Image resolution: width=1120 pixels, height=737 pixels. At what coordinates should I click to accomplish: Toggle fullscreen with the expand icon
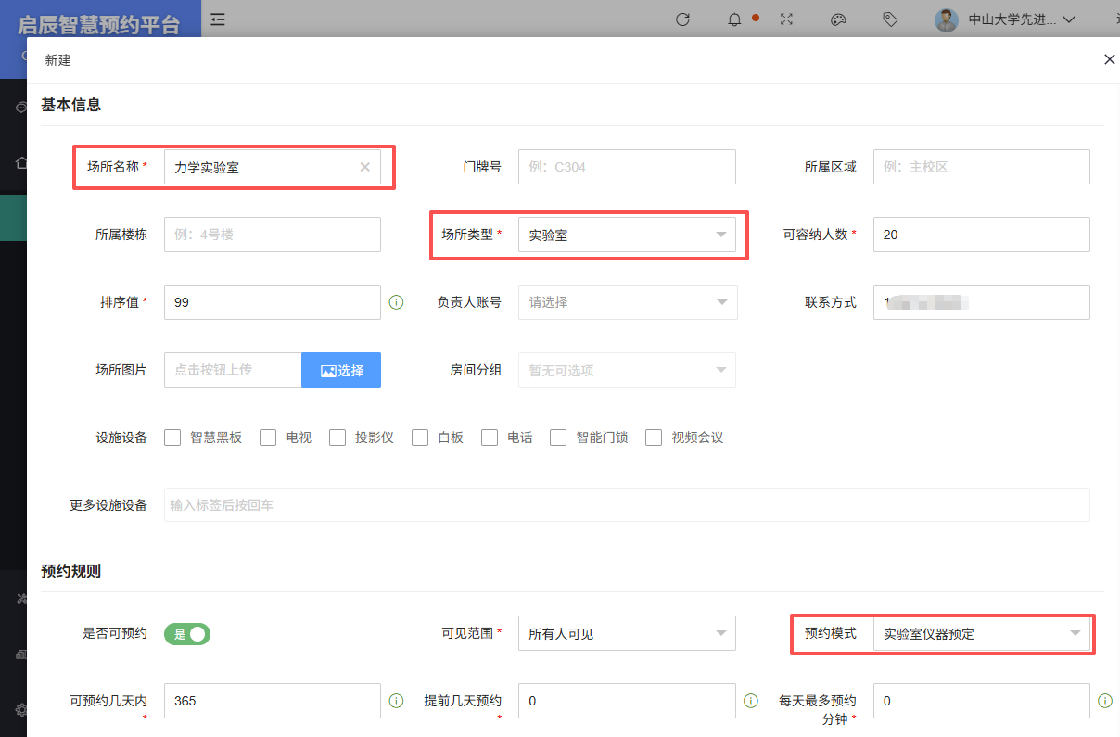[787, 19]
